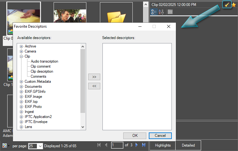Expand the EXIF.GPSInfo node
238x151 pixels.
point(21,92)
